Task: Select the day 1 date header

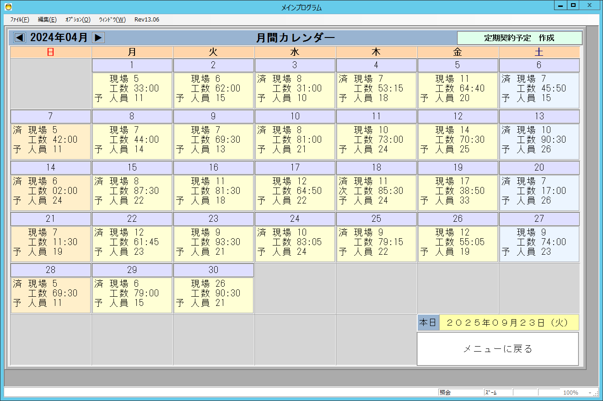Action: tap(132, 65)
